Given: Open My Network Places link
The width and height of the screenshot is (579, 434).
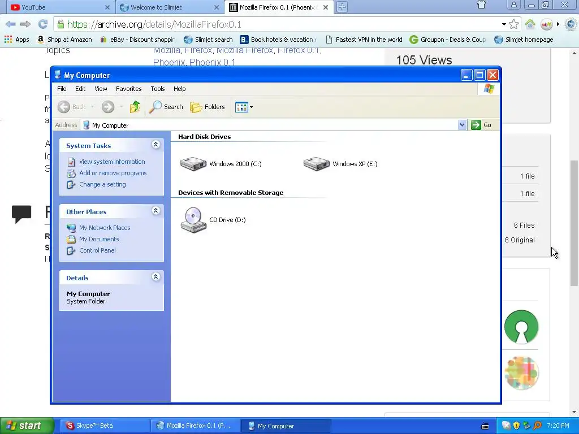Looking at the screenshot, I should 105,228.
